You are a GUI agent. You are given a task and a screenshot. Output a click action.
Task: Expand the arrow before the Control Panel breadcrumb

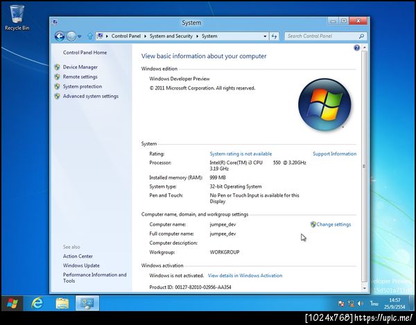click(x=107, y=36)
